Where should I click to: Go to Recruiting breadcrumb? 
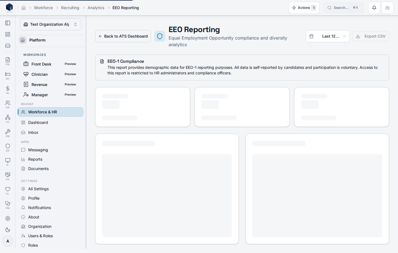(x=70, y=8)
